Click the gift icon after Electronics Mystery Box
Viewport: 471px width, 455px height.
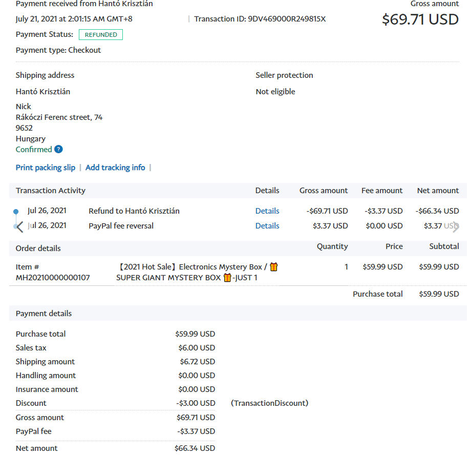pos(274,266)
